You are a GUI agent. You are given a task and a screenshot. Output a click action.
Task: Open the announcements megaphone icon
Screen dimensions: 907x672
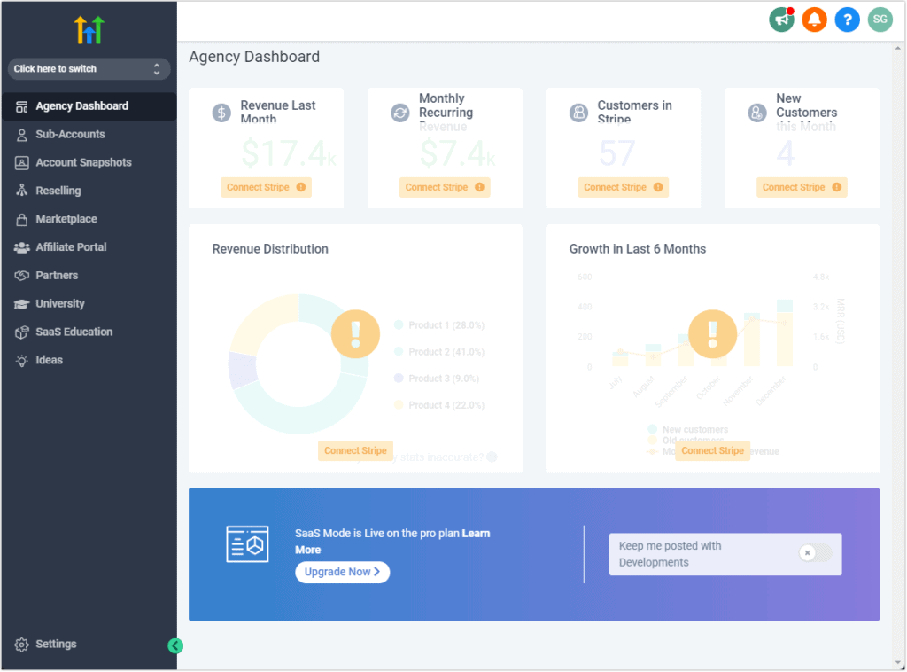[x=781, y=20]
